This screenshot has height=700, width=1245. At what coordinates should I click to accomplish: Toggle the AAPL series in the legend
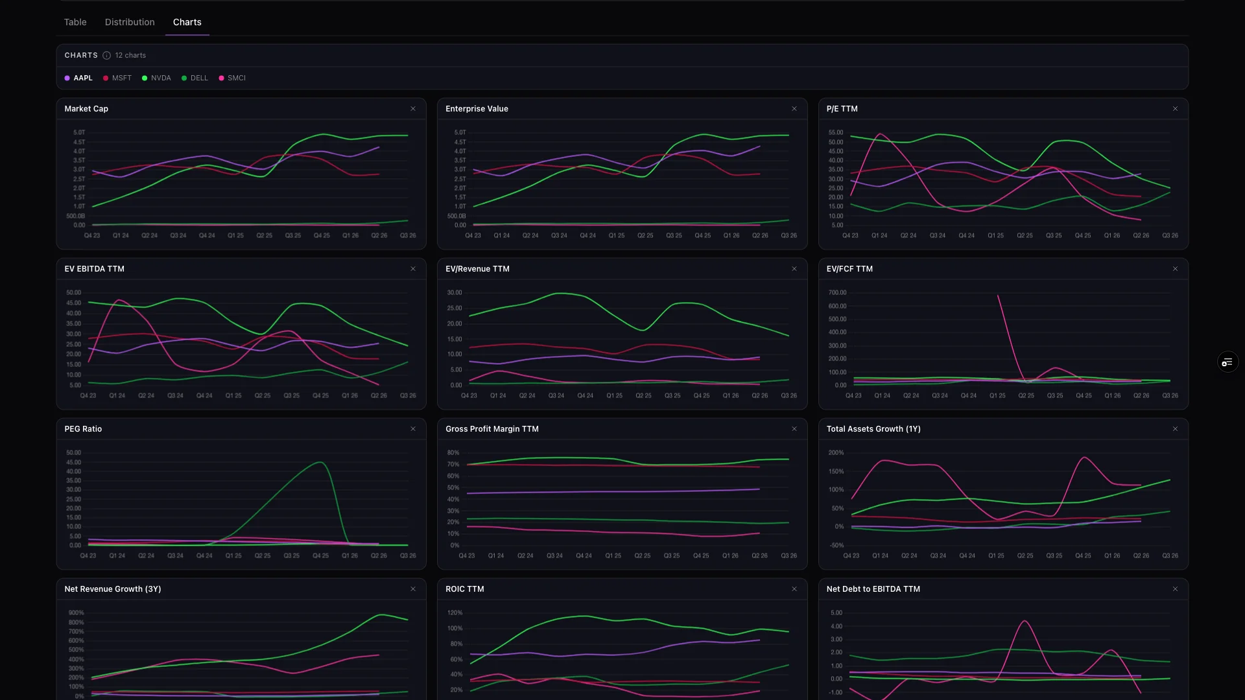click(x=78, y=78)
